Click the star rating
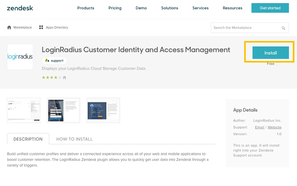The height and width of the screenshot is (186, 297). click(52, 77)
